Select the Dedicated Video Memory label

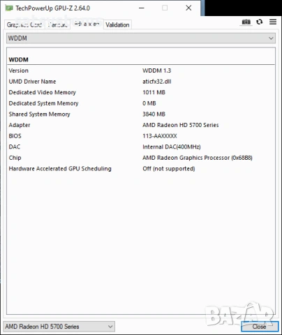point(43,92)
